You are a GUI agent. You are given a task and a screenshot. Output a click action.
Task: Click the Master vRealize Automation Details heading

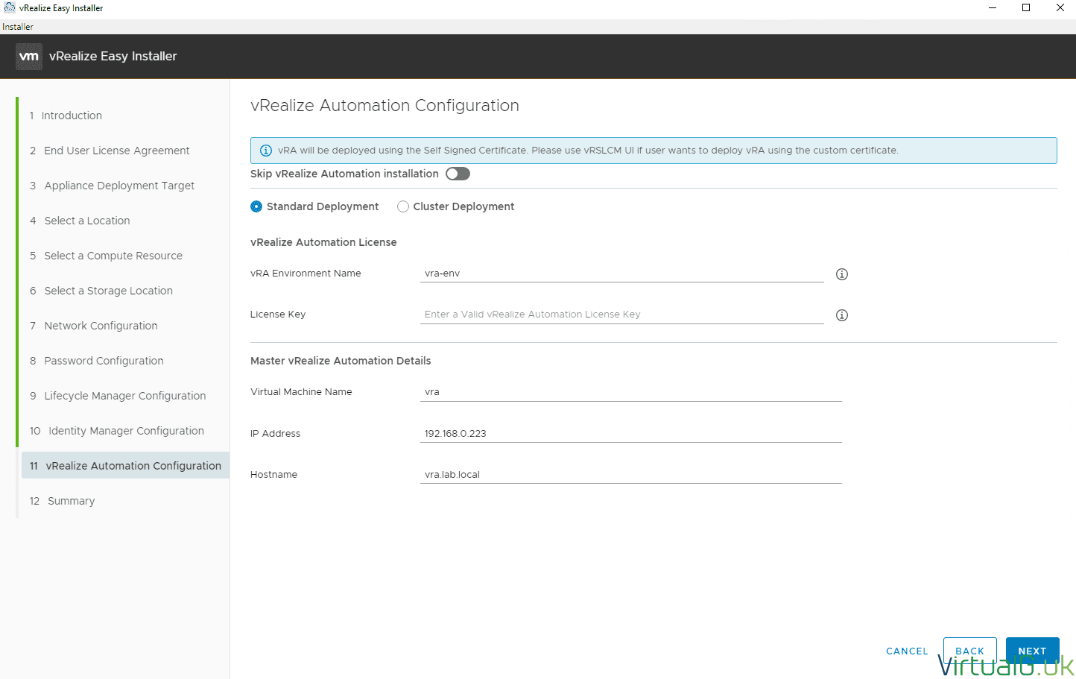(x=341, y=361)
